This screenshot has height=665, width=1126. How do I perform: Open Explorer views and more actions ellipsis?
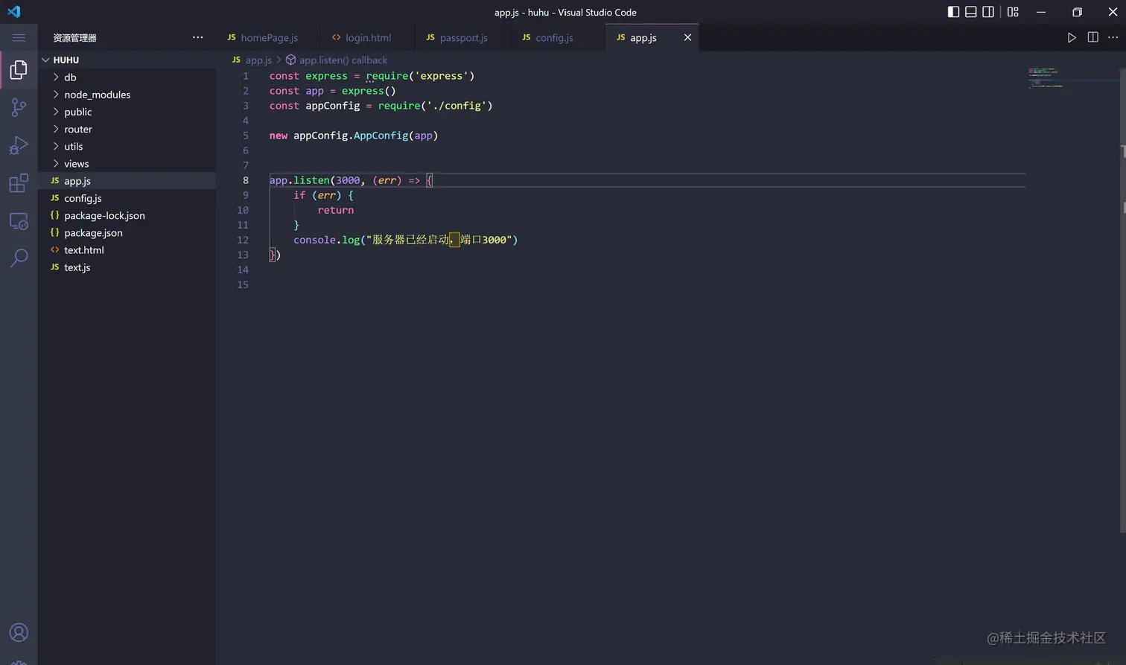coord(197,37)
